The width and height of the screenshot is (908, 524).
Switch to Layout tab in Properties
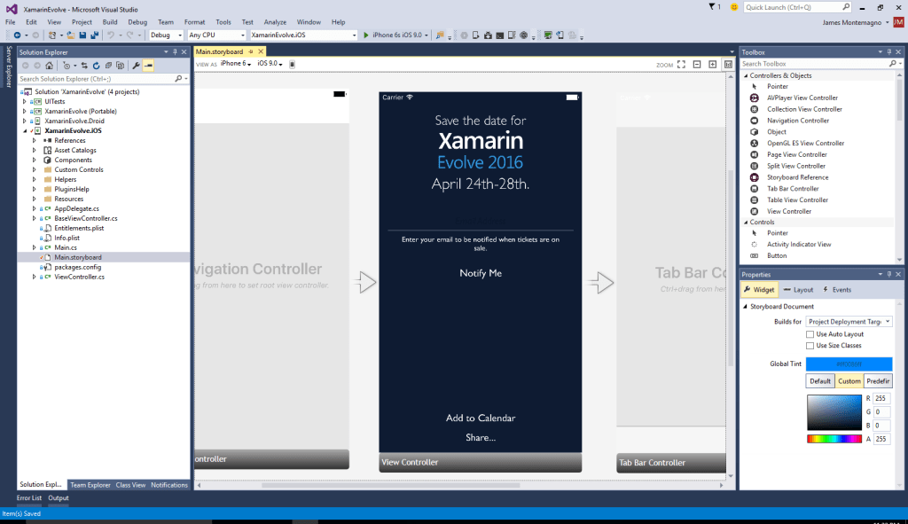(799, 290)
